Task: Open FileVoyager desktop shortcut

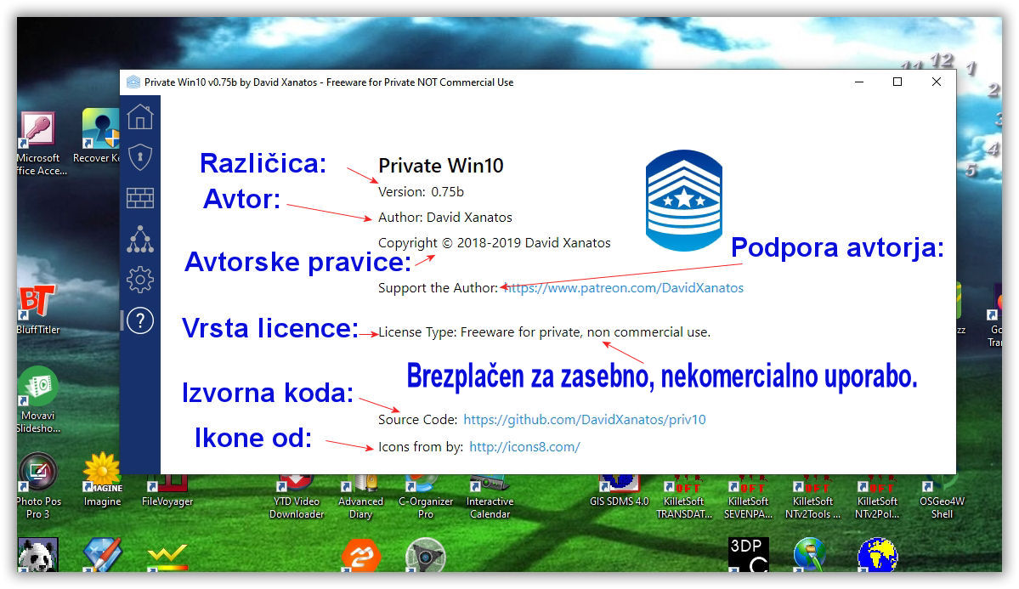Action: 167,491
